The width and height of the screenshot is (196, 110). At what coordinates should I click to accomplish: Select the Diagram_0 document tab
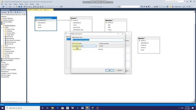tap(38, 10)
